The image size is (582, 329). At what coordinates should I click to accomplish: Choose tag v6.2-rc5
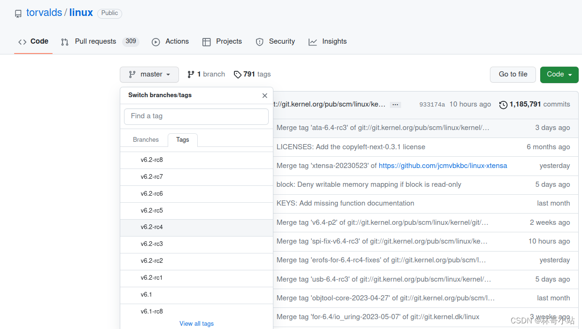point(196,211)
